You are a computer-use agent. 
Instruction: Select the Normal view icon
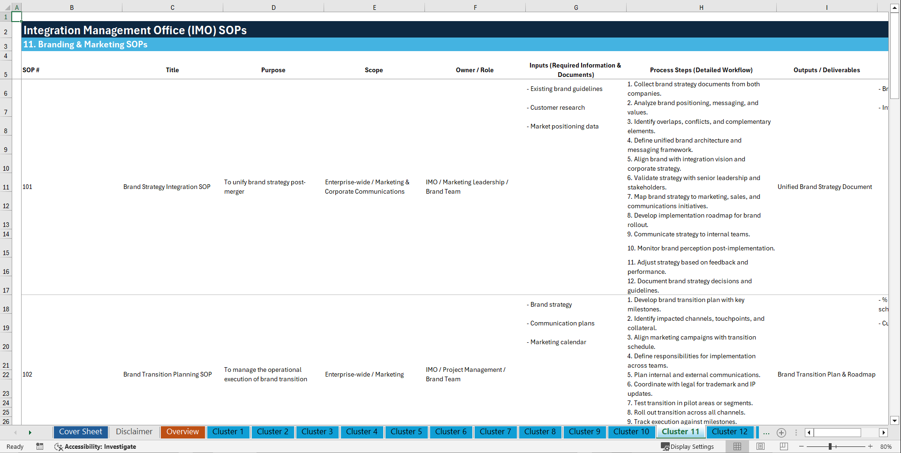(736, 446)
